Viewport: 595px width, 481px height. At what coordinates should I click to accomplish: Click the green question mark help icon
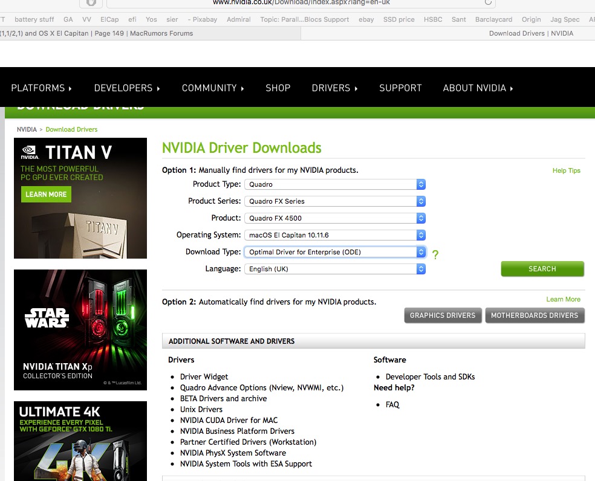(435, 254)
